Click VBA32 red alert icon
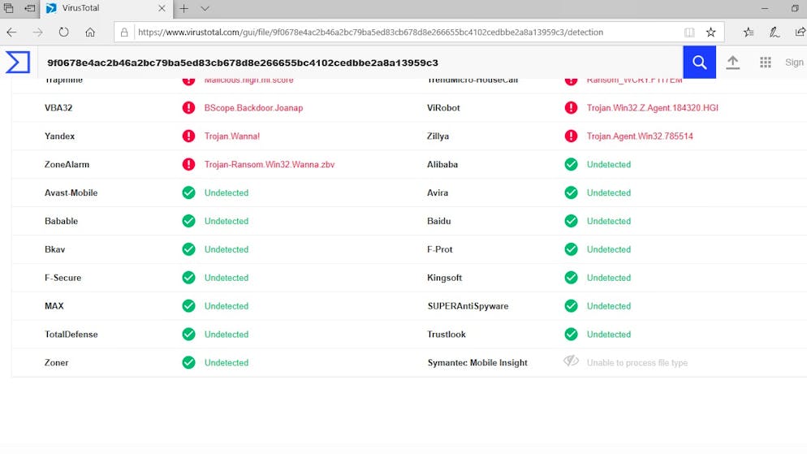Screen dimensions: 807x454 point(189,107)
